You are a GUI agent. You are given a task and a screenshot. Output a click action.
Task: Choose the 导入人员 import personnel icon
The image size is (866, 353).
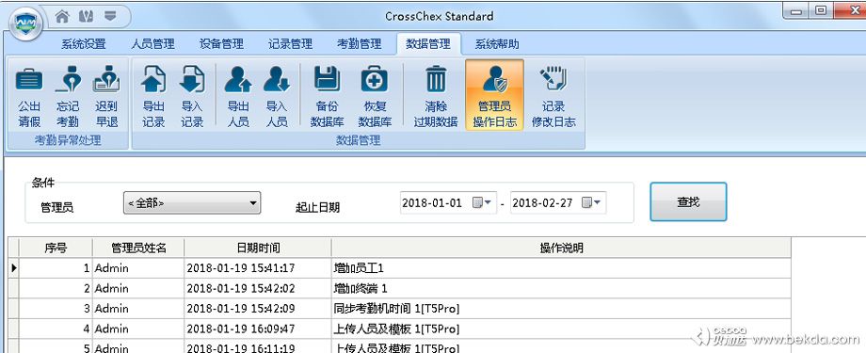click(277, 97)
